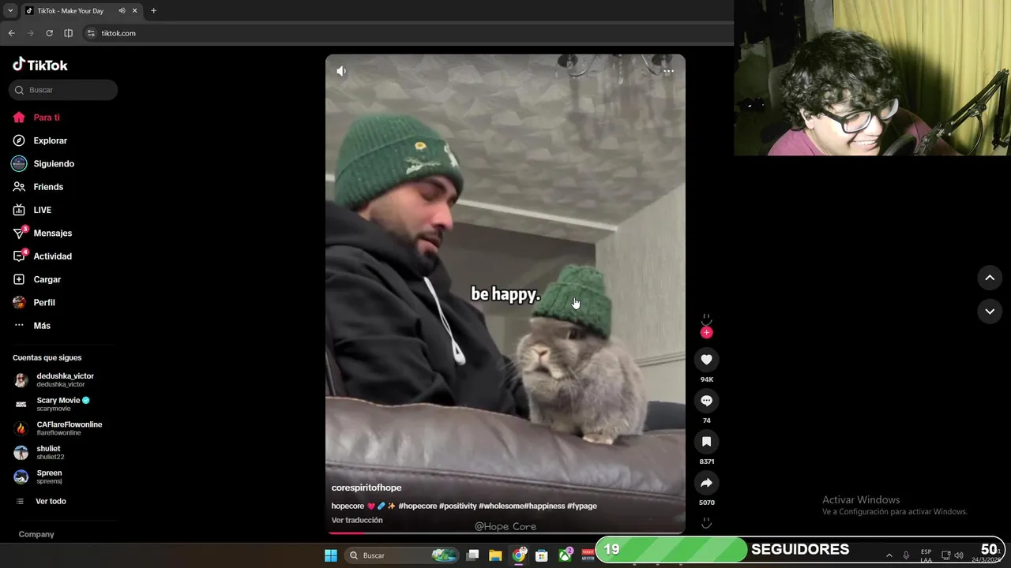Open corespiritofhope creator profile
Viewport: 1011px width, 568px height.
[366, 488]
